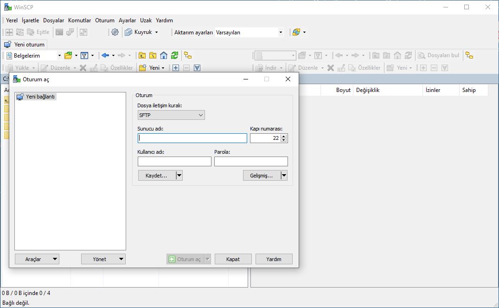
Task: Click the home directory icon in local panel
Action: (x=164, y=55)
